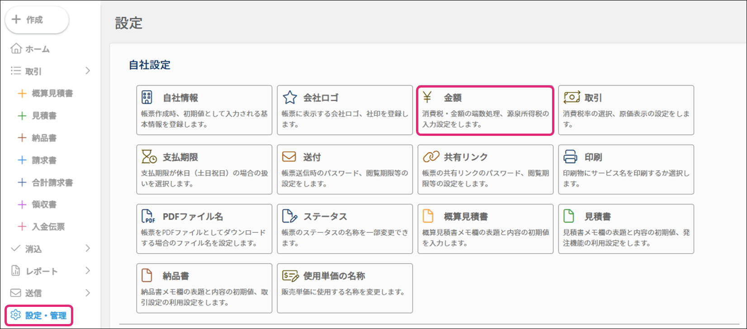Expand the レポート sidebar section chevron
747x329 pixels.
(88, 271)
